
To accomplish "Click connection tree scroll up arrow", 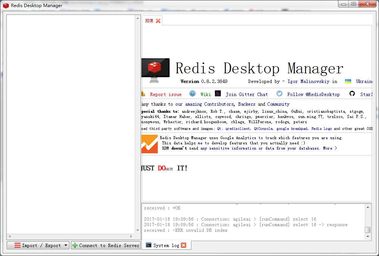I will [x=138, y=18].
